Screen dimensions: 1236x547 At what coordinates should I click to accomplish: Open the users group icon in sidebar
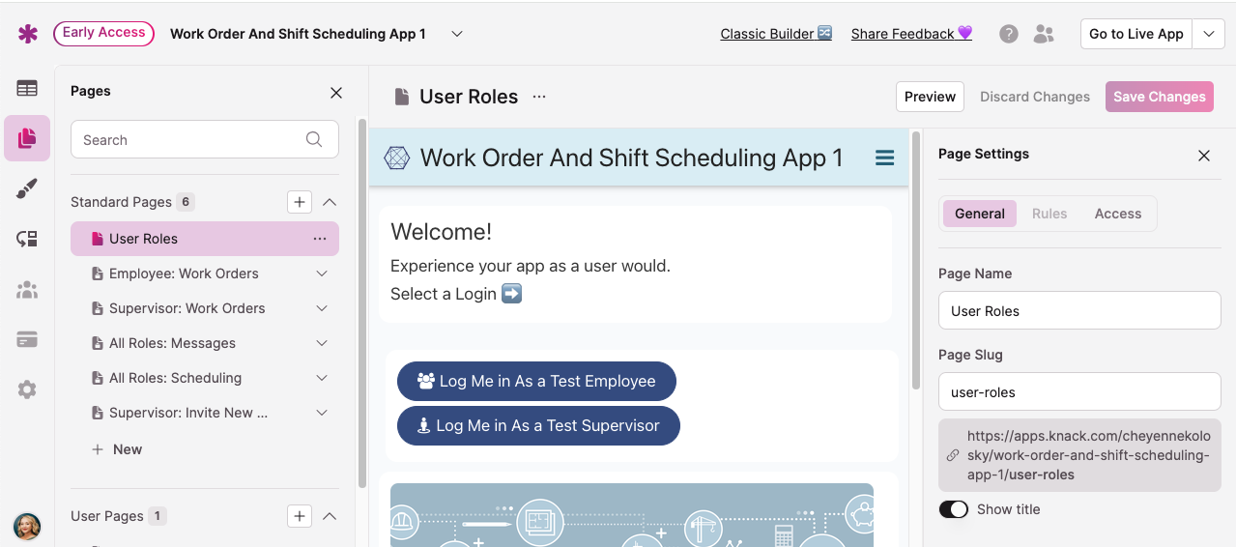pos(27,290)
